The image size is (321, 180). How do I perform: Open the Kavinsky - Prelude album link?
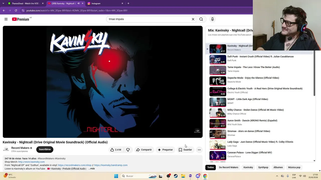point(67,169)
